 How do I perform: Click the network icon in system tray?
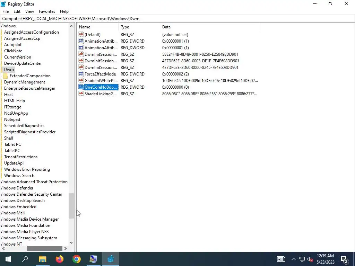pos(302,259)
